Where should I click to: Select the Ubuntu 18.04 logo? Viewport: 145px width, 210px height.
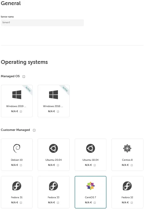pyautogui.click(x=91, y=148)
